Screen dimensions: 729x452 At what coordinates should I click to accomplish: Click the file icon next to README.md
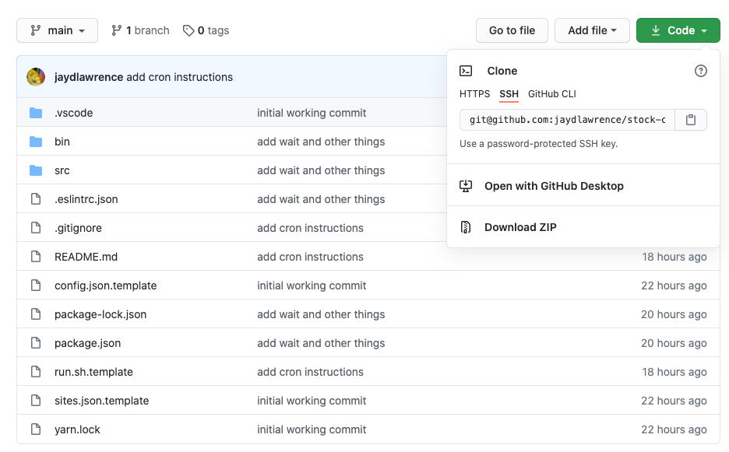[36, 257]
